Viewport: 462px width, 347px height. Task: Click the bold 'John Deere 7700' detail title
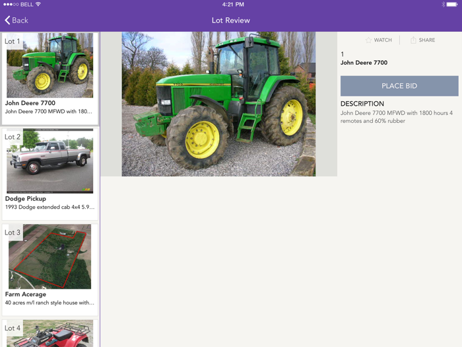coord(364,63)
